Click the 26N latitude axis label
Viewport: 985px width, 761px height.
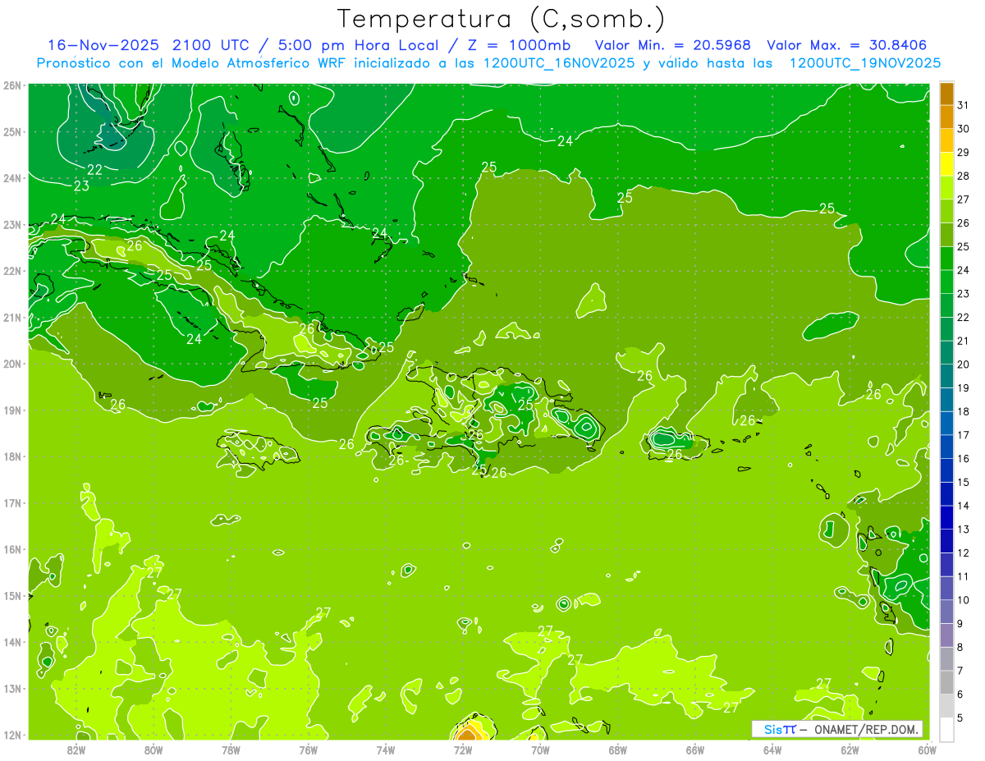tap(12, 85)
